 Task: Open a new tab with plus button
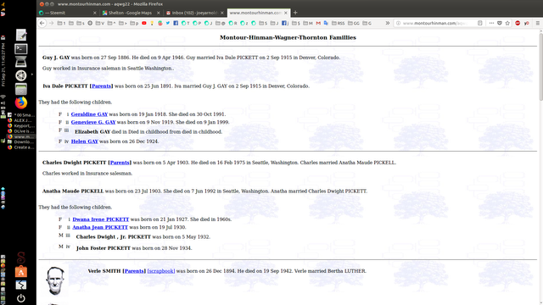pos(295,13)
